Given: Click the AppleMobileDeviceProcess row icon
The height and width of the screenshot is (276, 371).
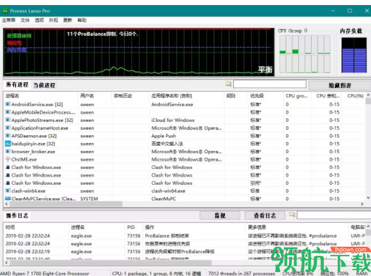Looking at the screenshot, I should [x=8, y=112].
